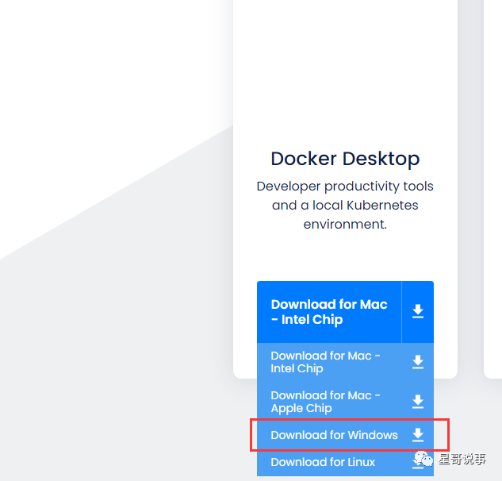
Task: Click the WeChat watermark logo icon
Action: pyautogui.click(x=423, y=458)
